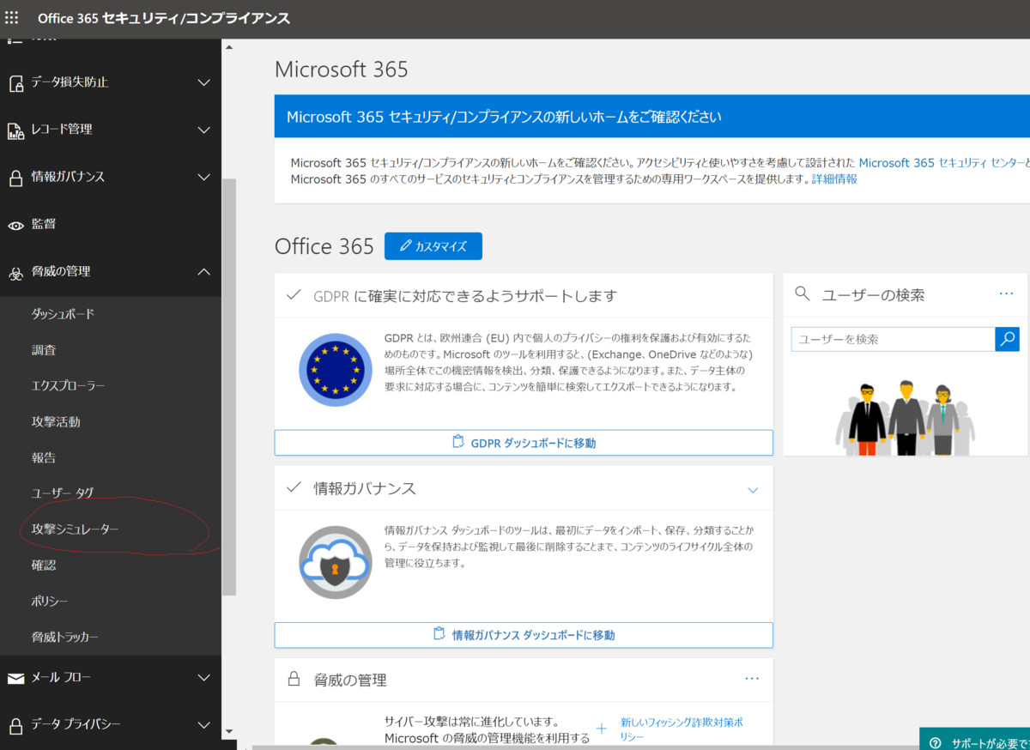
Task: Click 新しいフィッシング詐欺対策ポリシー link
Action: 682,729
